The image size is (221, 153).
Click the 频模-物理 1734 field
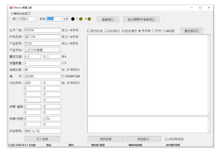pos(52,119)
